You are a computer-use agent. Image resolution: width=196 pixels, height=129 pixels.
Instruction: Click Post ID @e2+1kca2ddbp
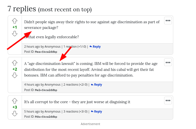46,90
